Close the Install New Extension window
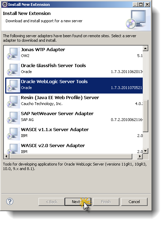This screenshot has width=166, height=225. 147,5
